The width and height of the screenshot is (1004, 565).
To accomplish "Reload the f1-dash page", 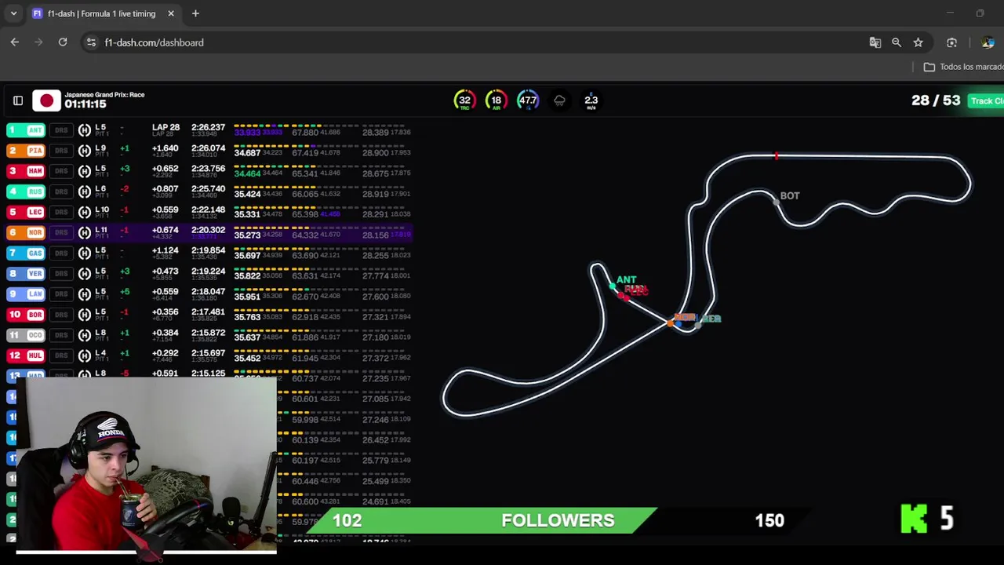I will [x=63, y=42].
